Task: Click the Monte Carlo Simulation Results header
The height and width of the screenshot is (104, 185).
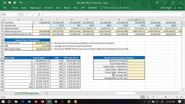Action: click(119, 58)
